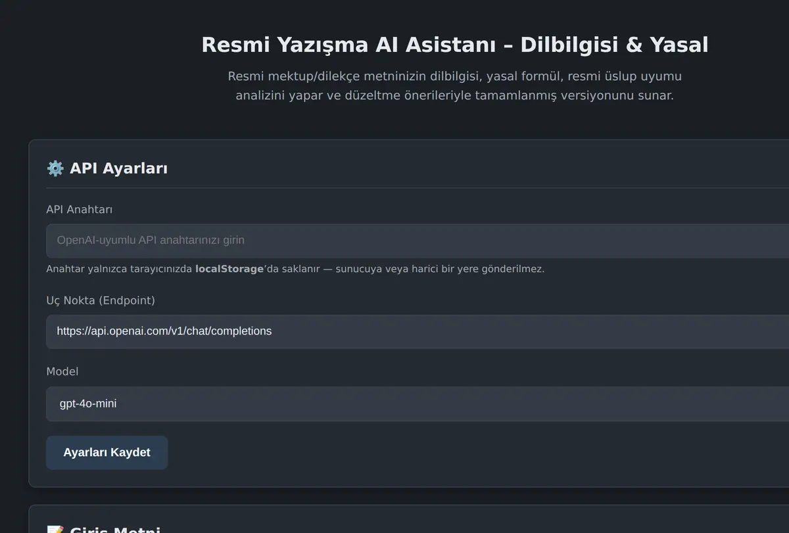
Task: Click the gear icon beside API Ayarları
Action: point(55,168)
